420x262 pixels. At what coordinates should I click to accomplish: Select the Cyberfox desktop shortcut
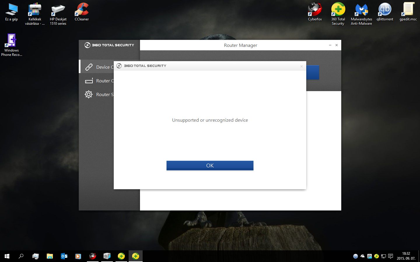(x=315, y=12)
